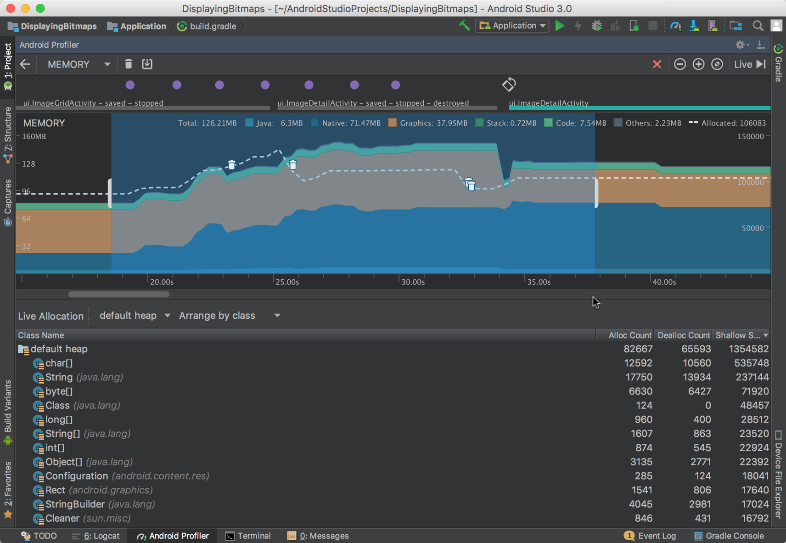The image size is (786, 543).
Task: Zoom in on timeline with plus magnifier
Action: (698, 64)
